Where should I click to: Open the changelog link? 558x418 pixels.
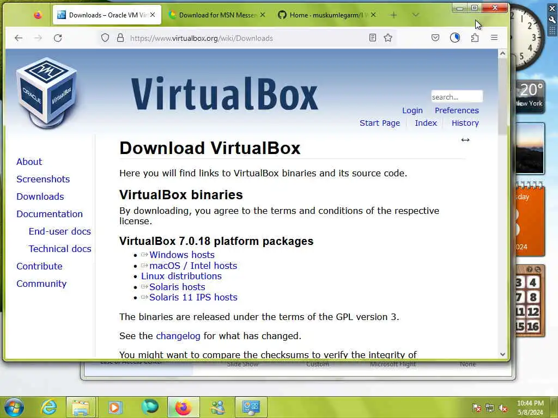point(178,336)
